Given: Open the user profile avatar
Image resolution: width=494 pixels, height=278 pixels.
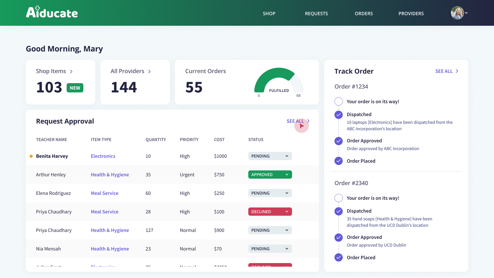Looking at the screenshot, I should tap(457, 13).
